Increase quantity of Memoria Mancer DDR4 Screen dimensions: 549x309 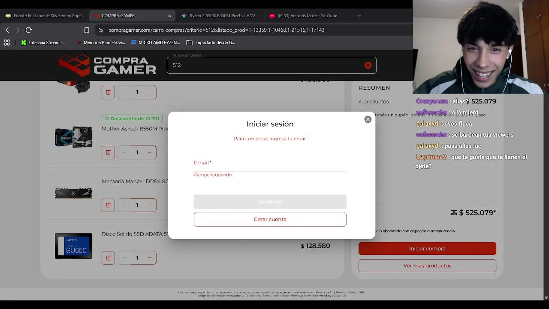150,205
